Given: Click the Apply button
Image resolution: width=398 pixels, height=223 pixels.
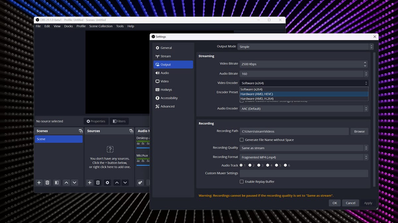Looking at the screenshot, I should point(368,203).
